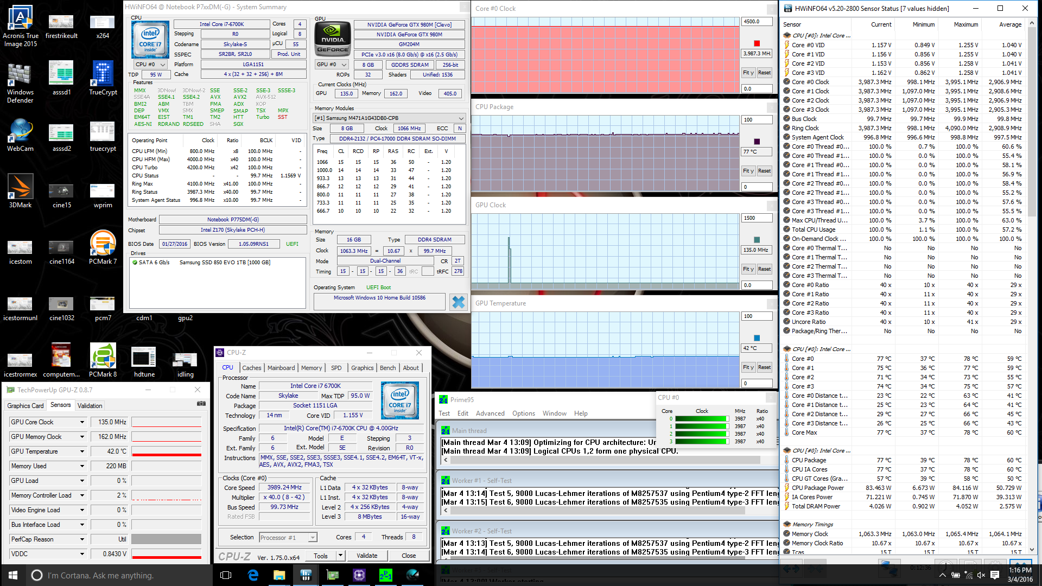Switch to the Prime95 taskbar icon
This screenshot has height=586, width=1042.
[385, 575]
